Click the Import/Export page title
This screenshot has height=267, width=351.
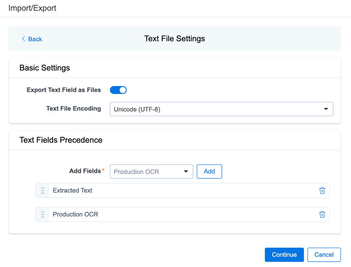tap(32, 8)
